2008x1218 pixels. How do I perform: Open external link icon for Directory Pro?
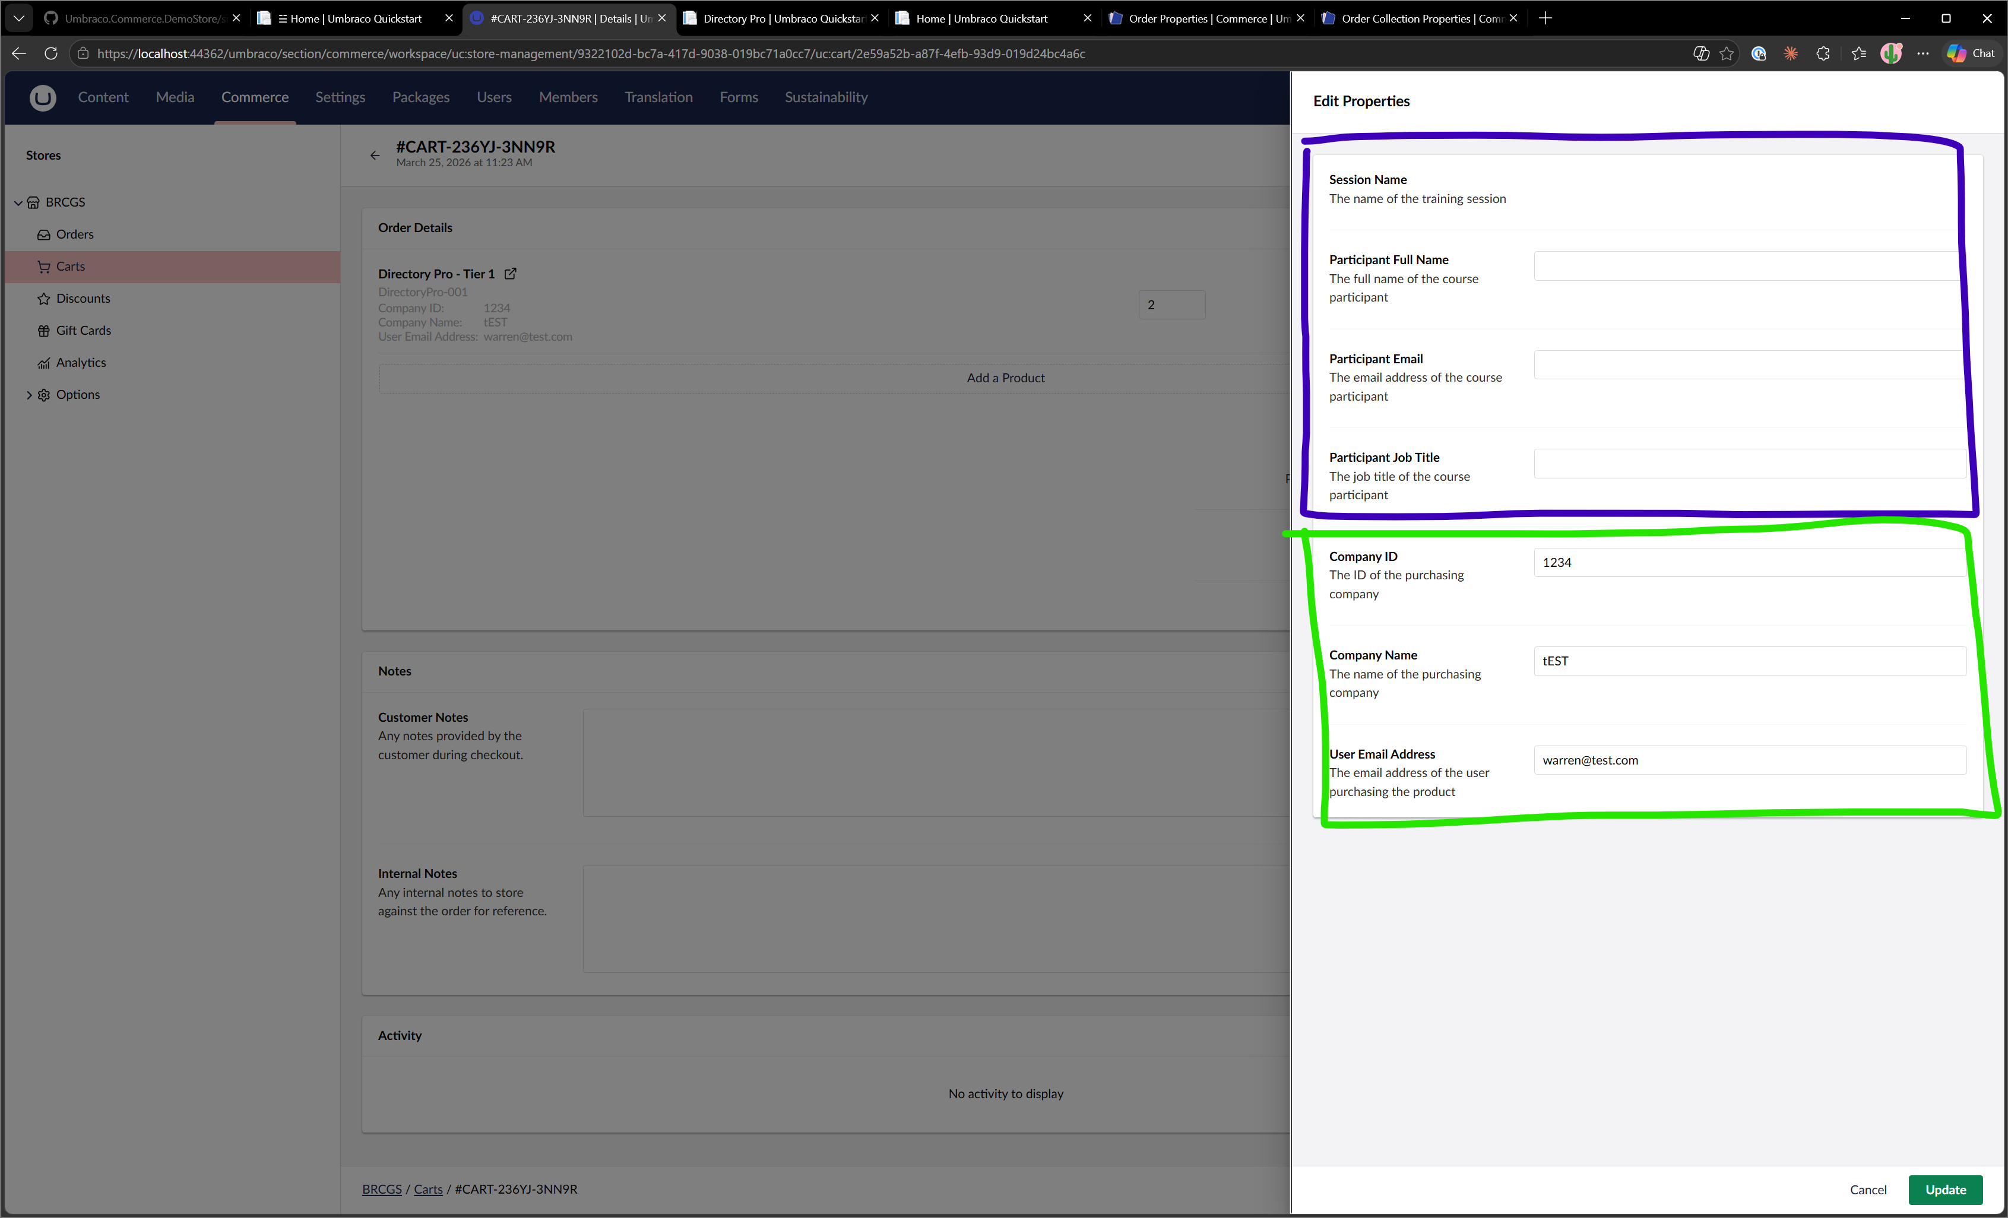pos(510,274)
